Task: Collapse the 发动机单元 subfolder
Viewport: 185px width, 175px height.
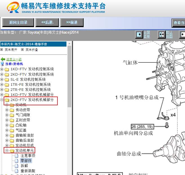Action: pos(7,151)
